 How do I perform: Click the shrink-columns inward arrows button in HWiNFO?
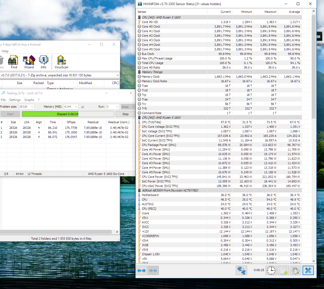point(153,271)
